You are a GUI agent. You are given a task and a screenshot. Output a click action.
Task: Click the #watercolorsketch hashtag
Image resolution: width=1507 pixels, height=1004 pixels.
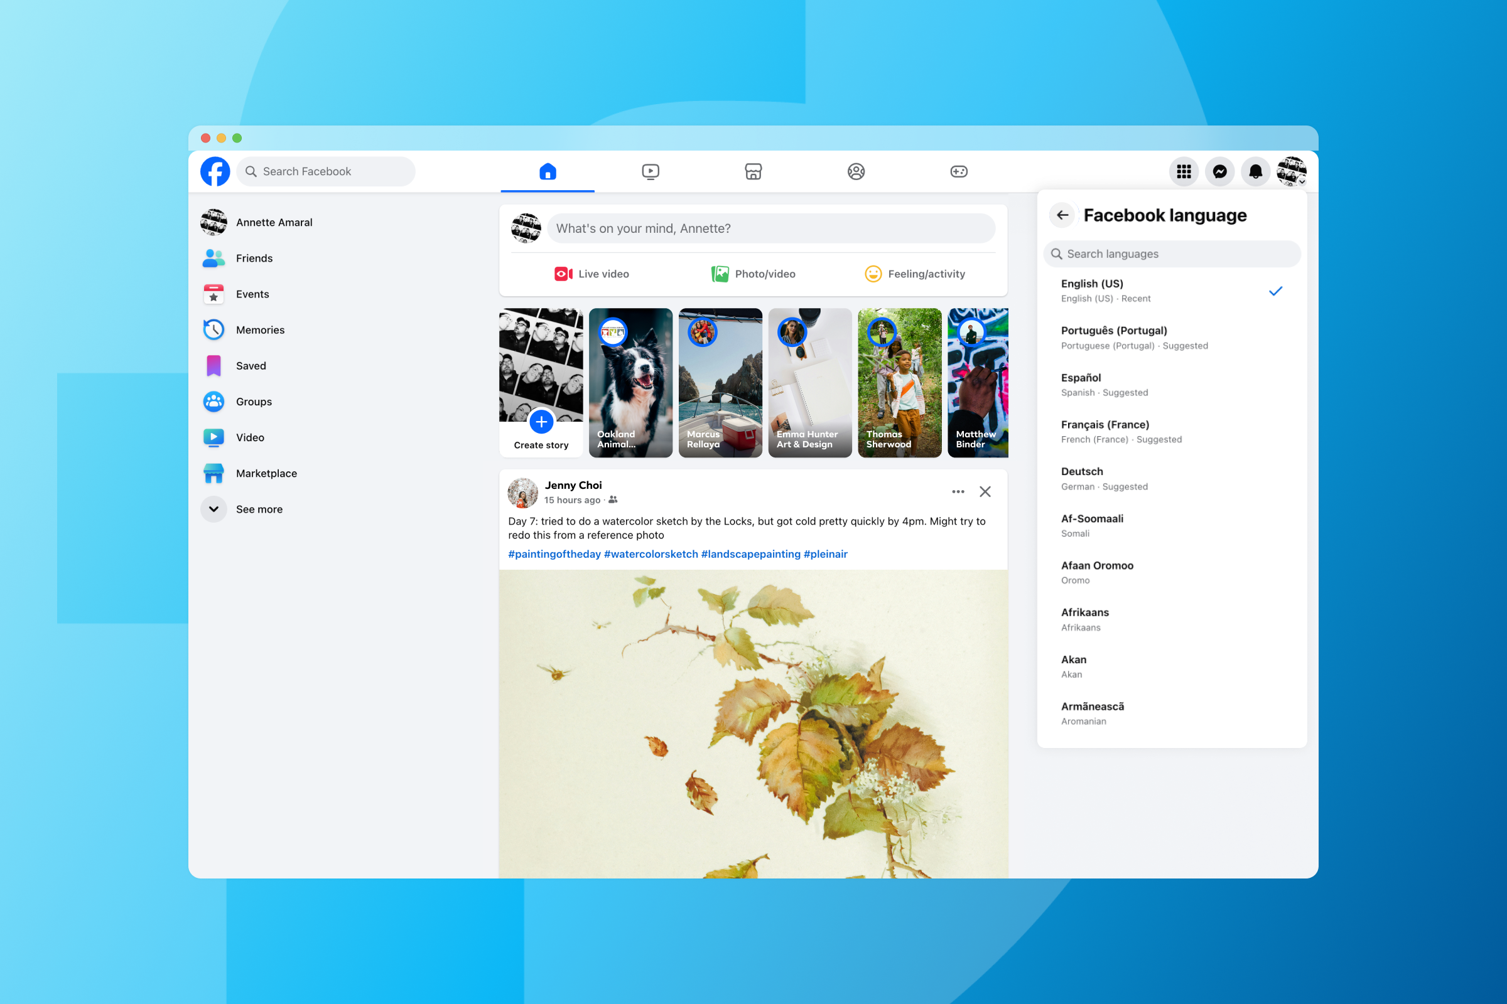click(651, 554)
